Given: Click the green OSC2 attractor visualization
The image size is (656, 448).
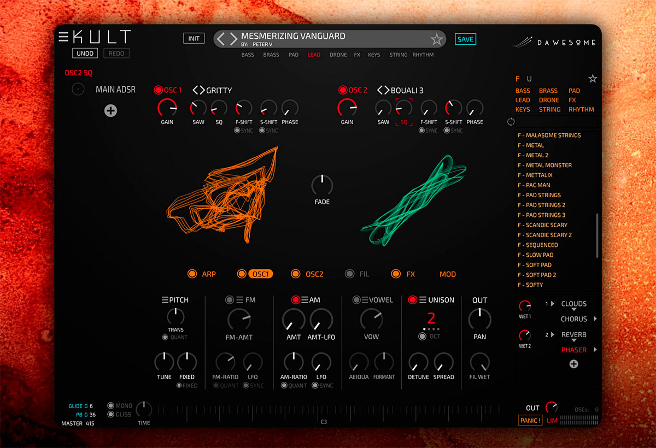Looking at the screenshot, I should pos(414,200).
